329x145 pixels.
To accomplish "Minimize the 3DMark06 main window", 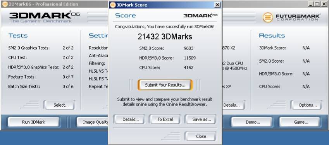I will coord(311,4).
